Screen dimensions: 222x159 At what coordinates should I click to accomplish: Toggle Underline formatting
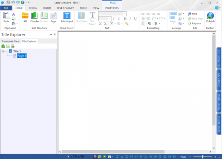coord(135,19)
